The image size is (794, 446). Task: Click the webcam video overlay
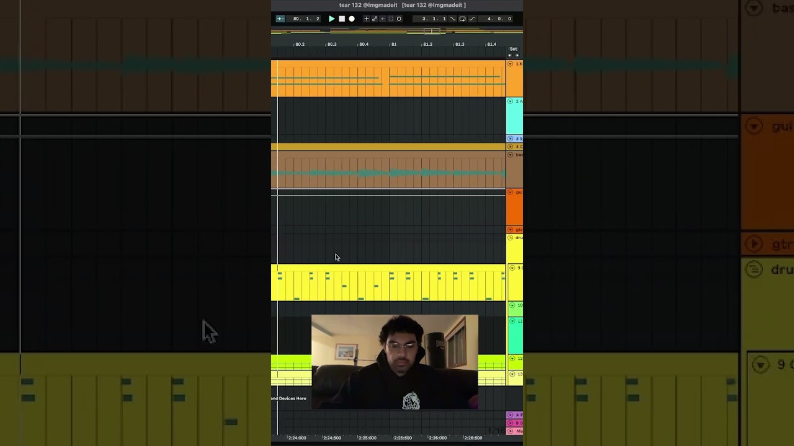(x=395, y=362)
